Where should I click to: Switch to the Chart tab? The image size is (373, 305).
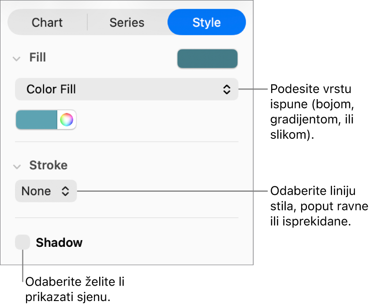tap(47, 22)
